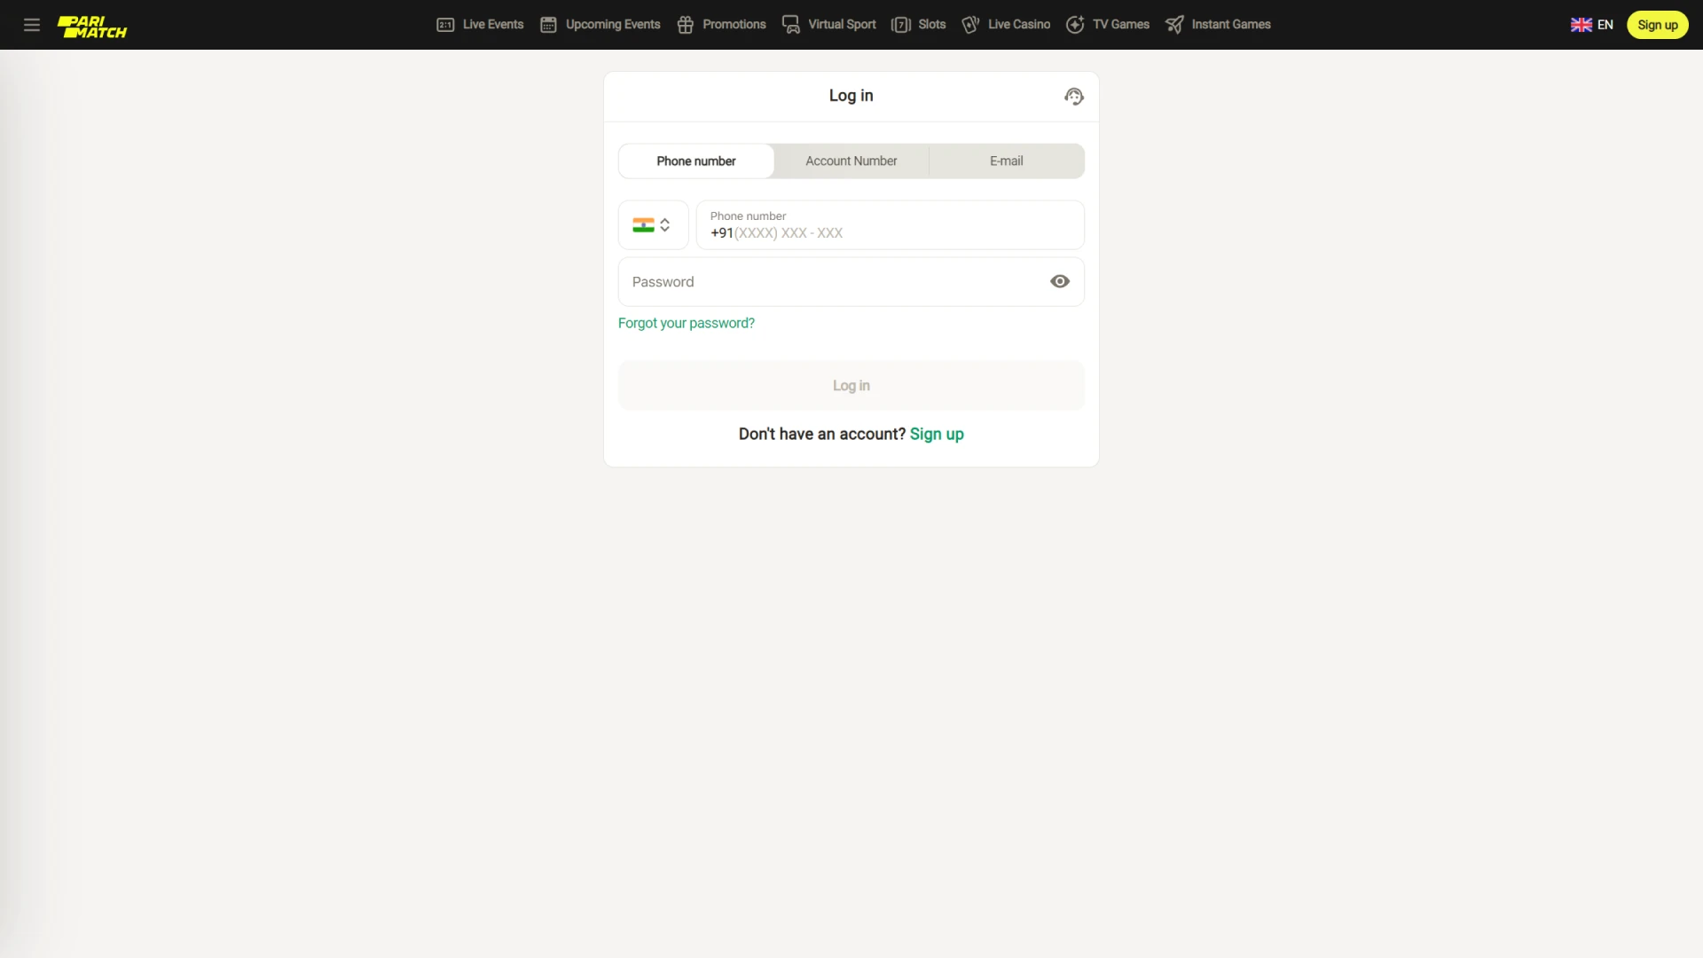Click the Virtual Sport controller icon
Viewport: 1703px width, 958px height.
coord(789,23)
